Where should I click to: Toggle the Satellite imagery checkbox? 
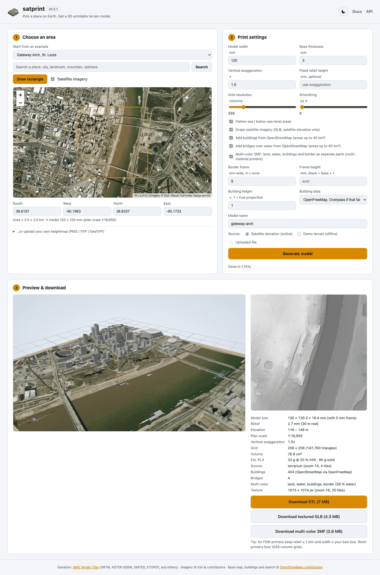(53, 79)
